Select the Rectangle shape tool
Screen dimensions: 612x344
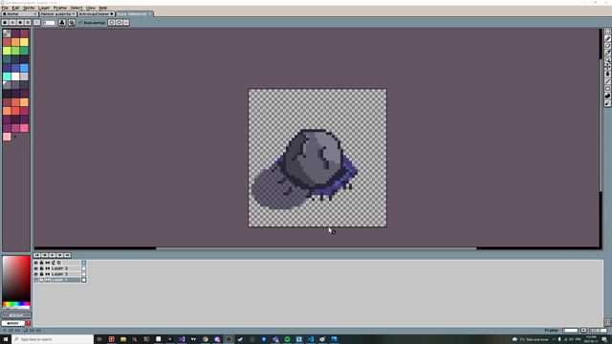607,89
